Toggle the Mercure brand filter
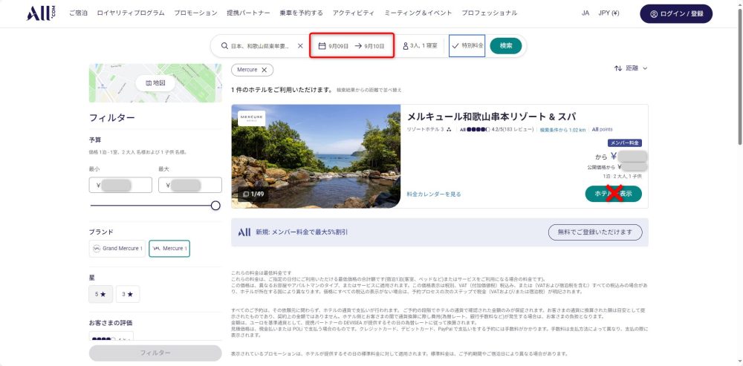Viewport: 743px width, 366px height. pyautogui.click(x=169, y=249)
